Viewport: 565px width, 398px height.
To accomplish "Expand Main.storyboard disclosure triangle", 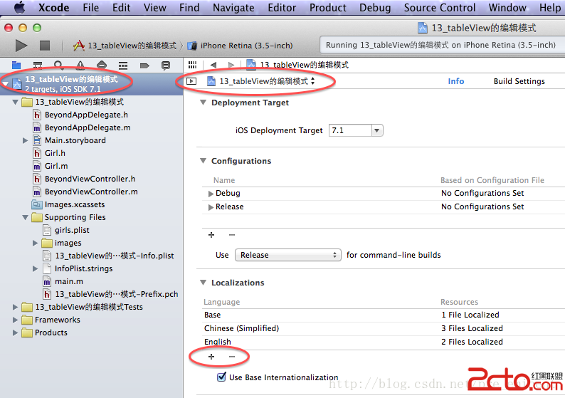I will pos(25,140).
